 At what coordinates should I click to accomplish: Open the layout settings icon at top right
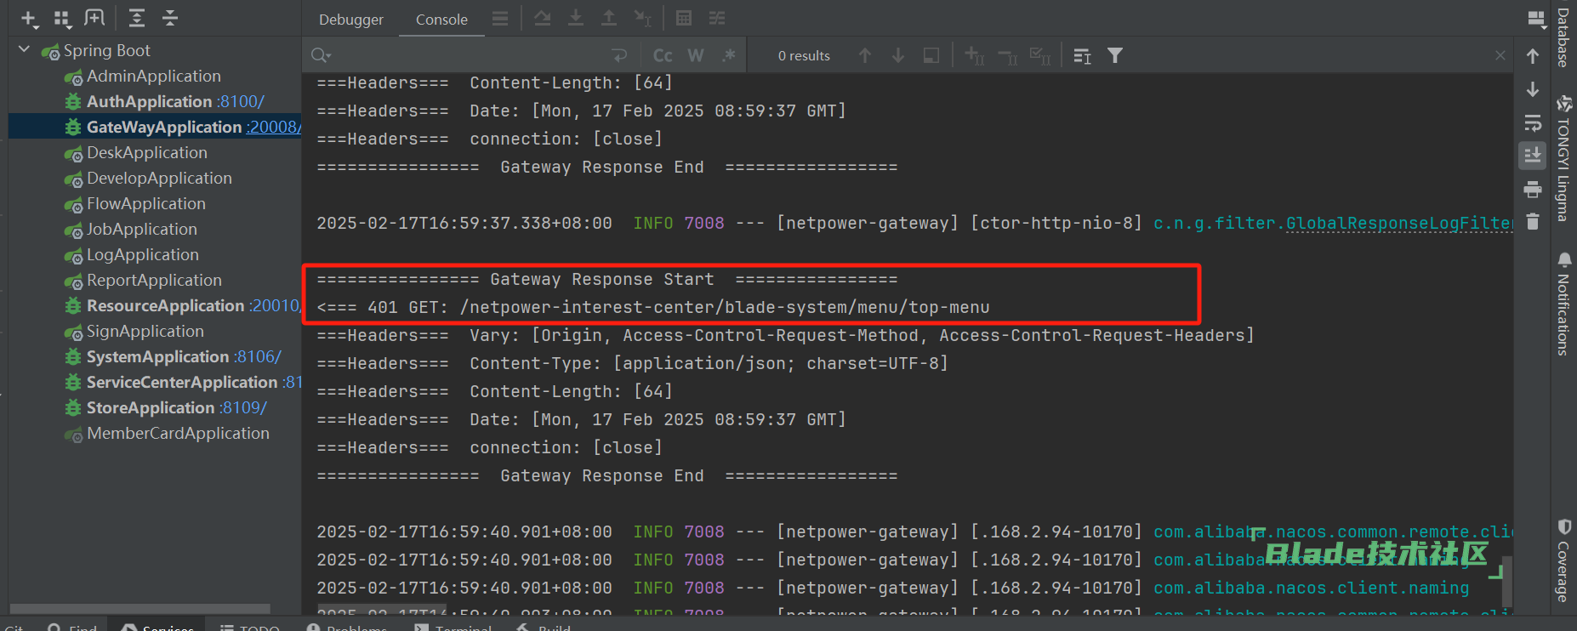[x=1536, y=19]
